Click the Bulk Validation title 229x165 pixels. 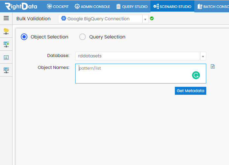coord(33,19)
